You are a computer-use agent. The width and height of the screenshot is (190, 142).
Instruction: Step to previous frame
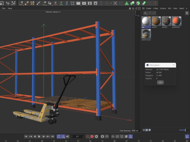coord(35,136)
